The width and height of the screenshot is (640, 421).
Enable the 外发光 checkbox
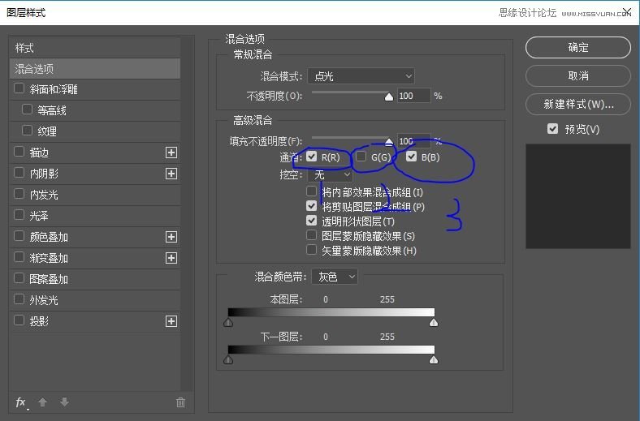19,299
